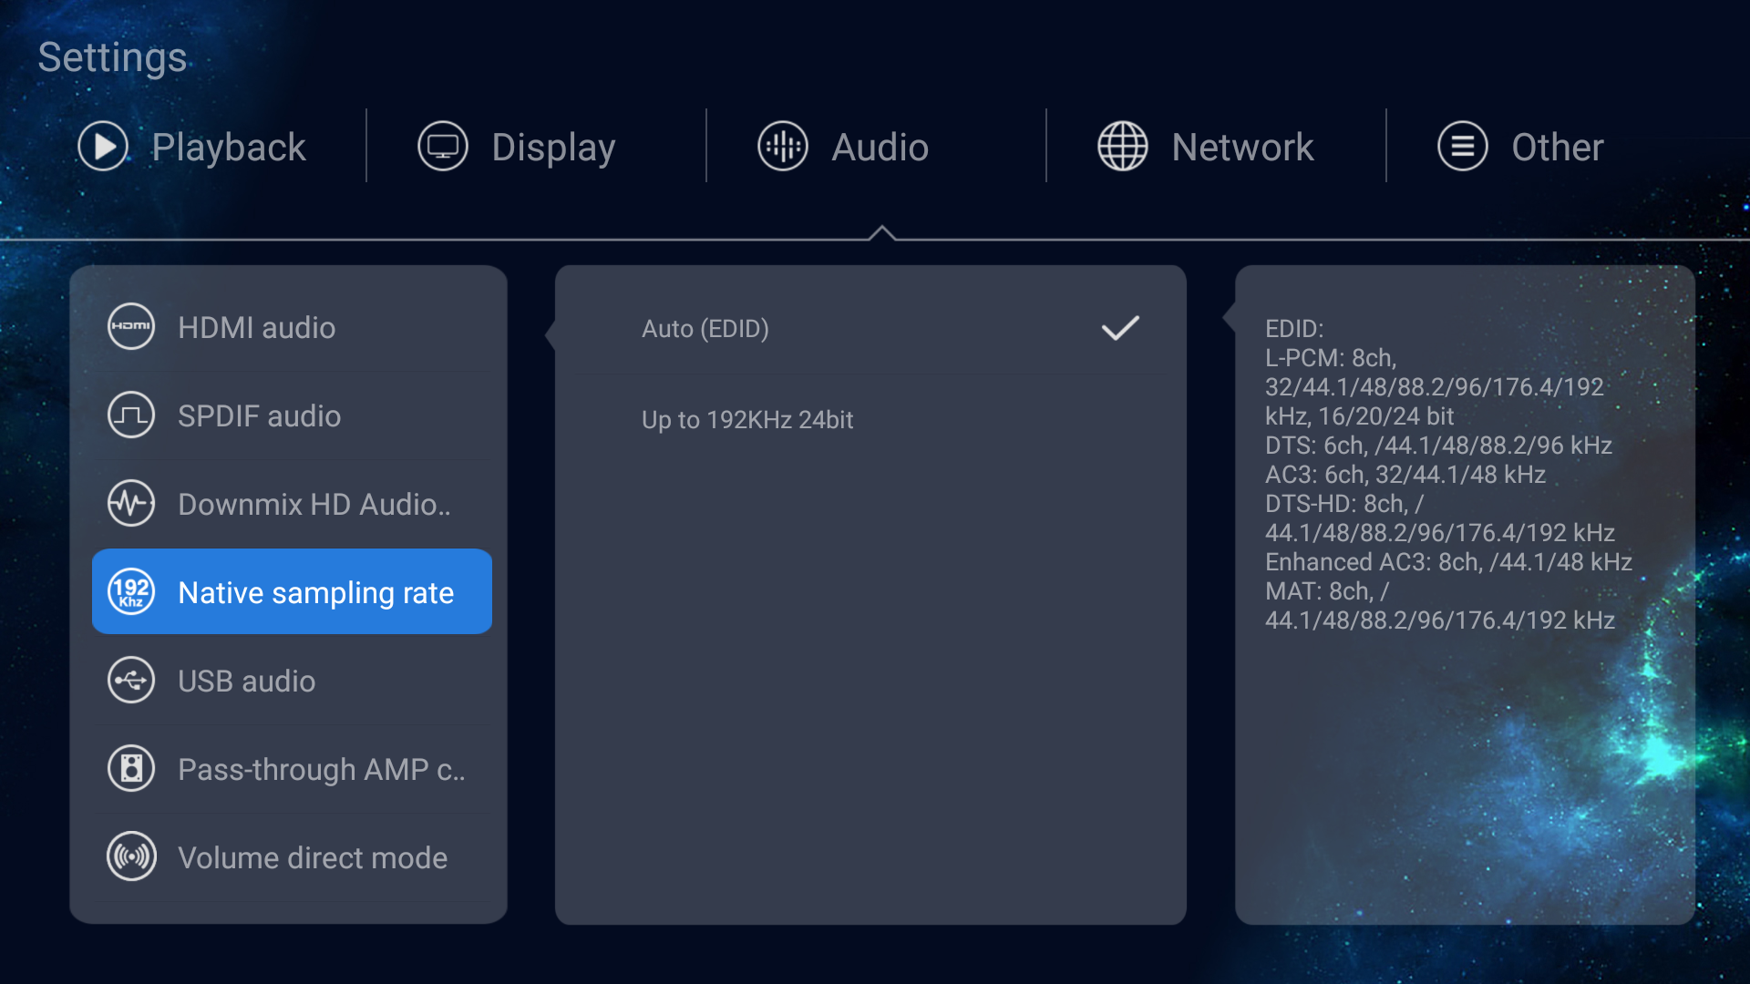The image size is (1750, 984).
Task: Click the 'kHz, 16/20/24 bit' line
Action: pos(1359,415)
